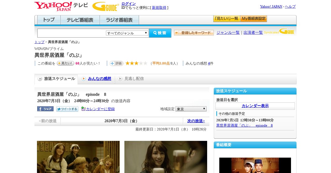Image resolution: width=331 pixels, height=173 pixels.
Task: Select the 放送スケジュール tab
Action: 56,79
